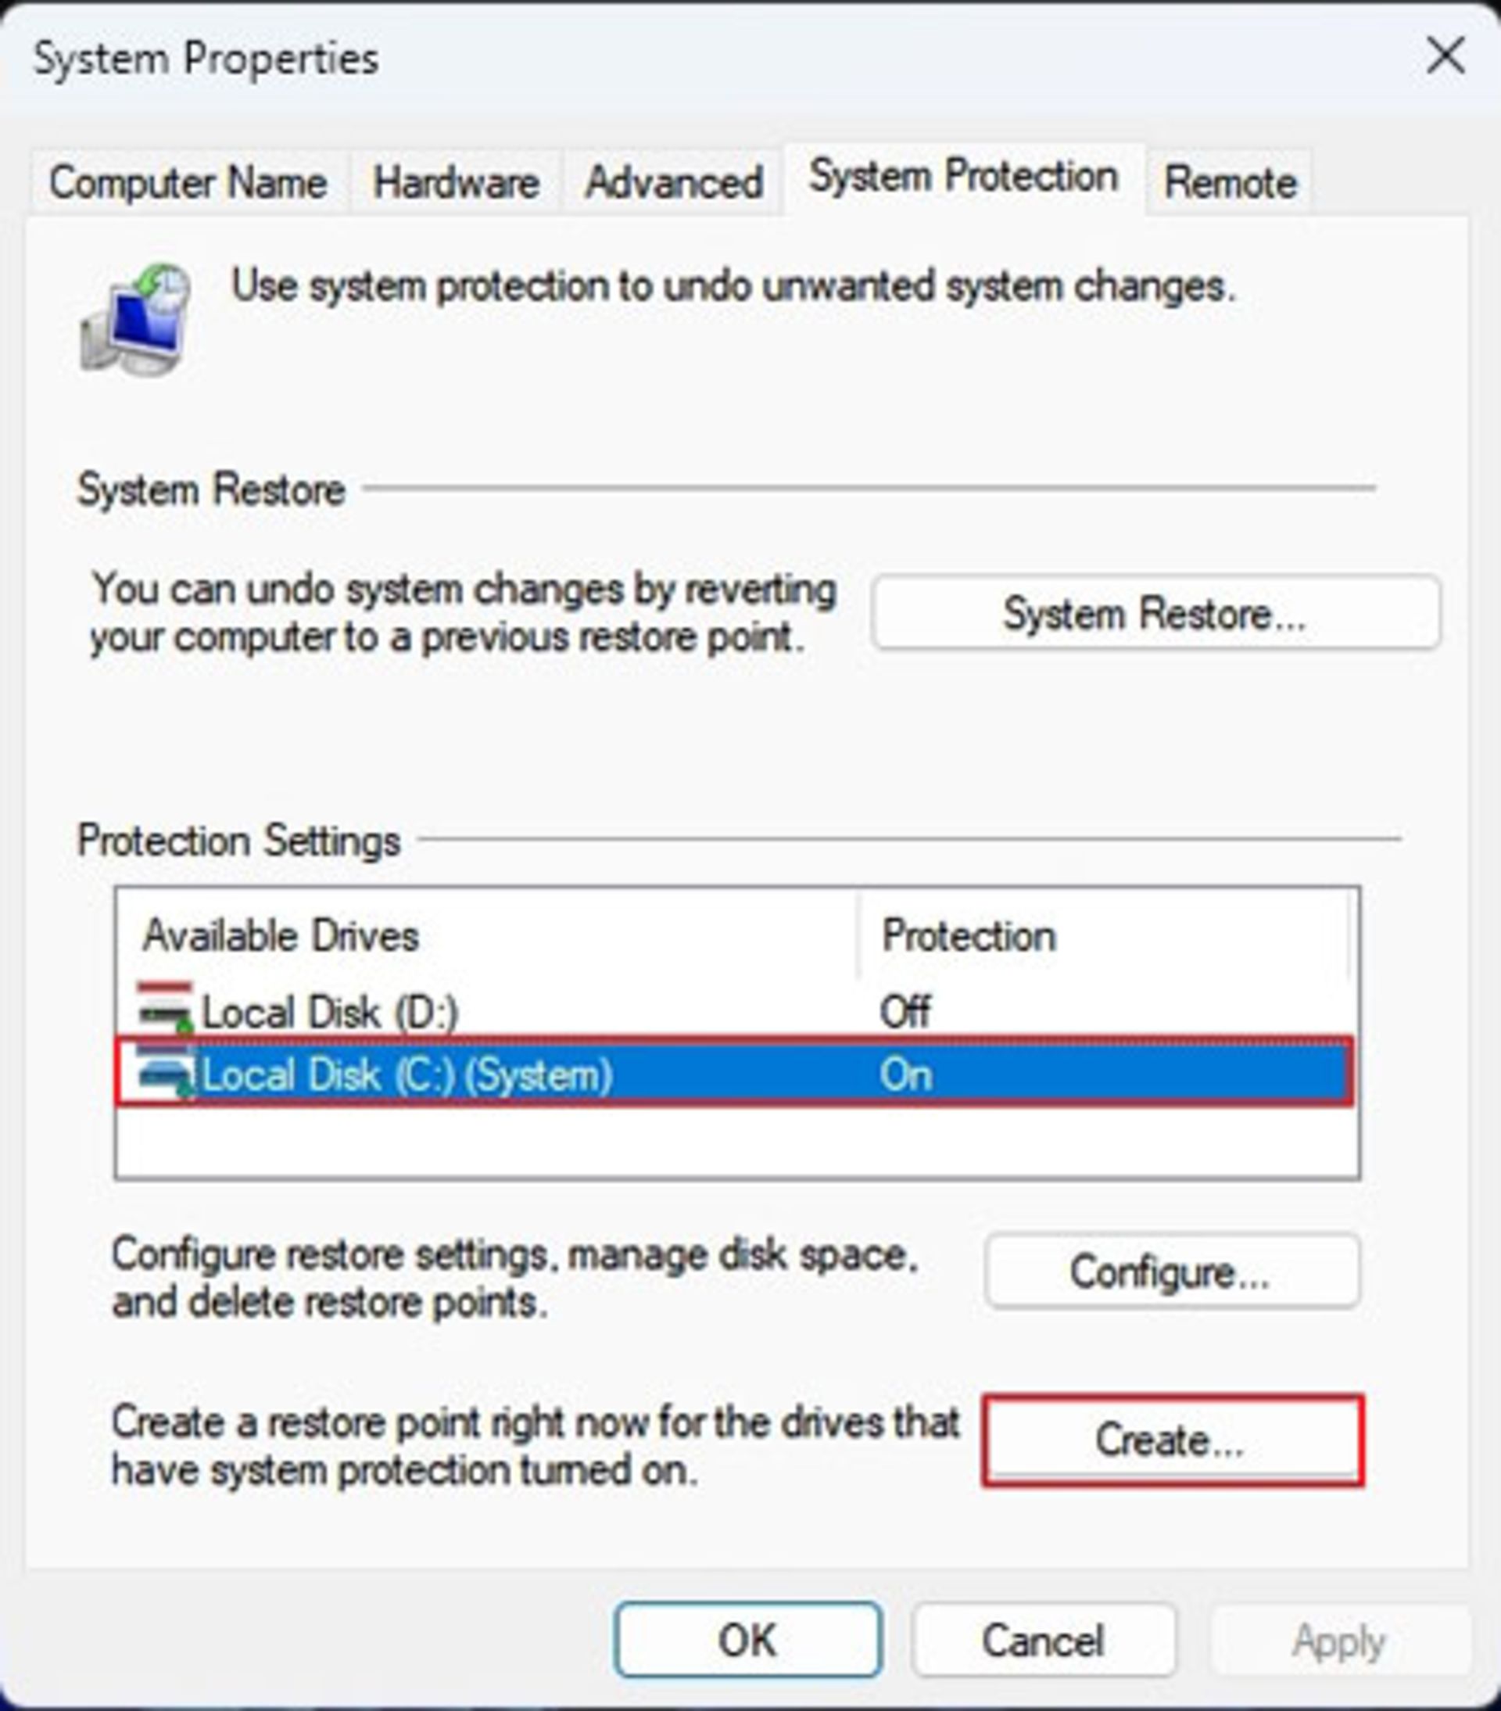Viewport: 1501px width, 1711px height.
Task: Select the System Protection tab
Action: coord(964,177)
